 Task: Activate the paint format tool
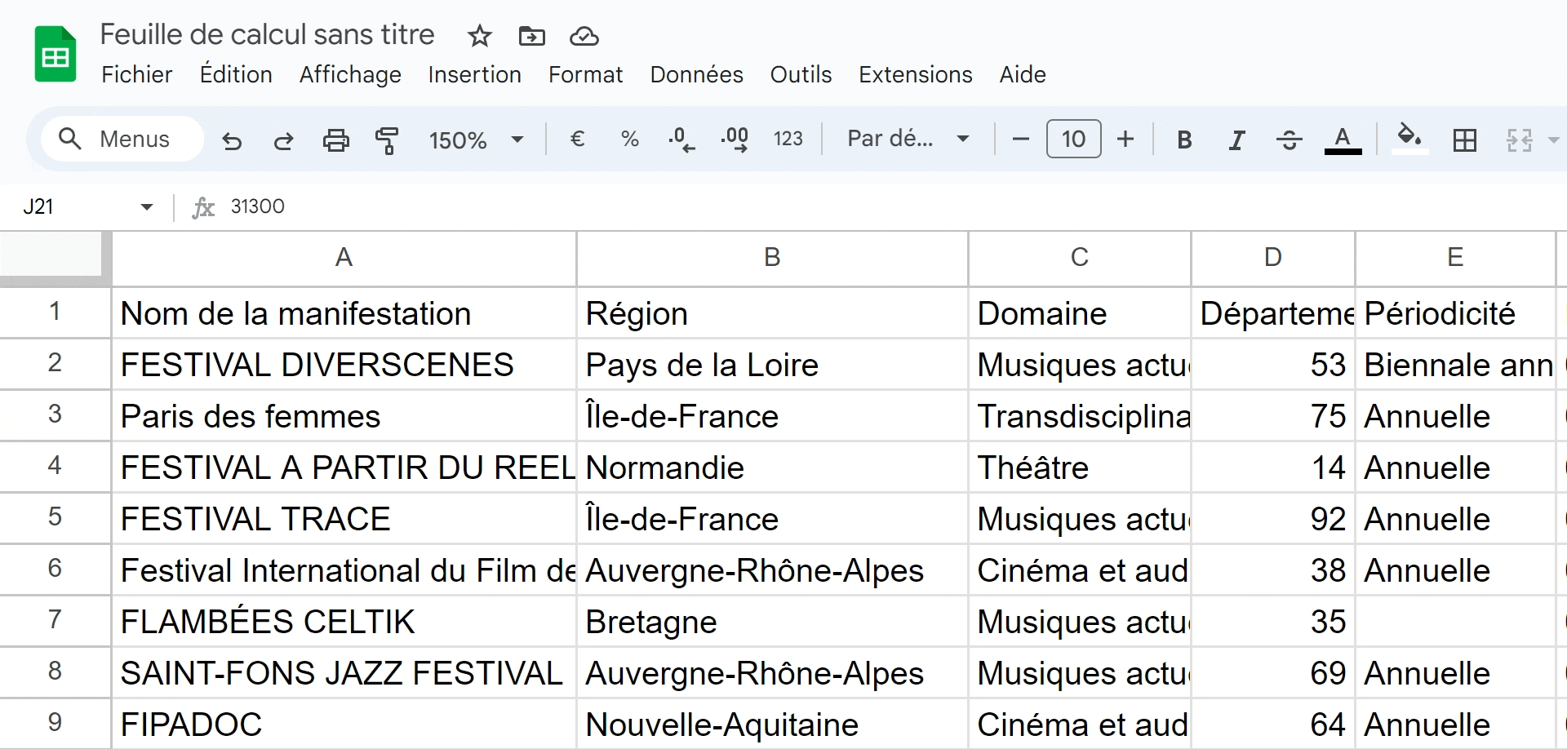387,140
